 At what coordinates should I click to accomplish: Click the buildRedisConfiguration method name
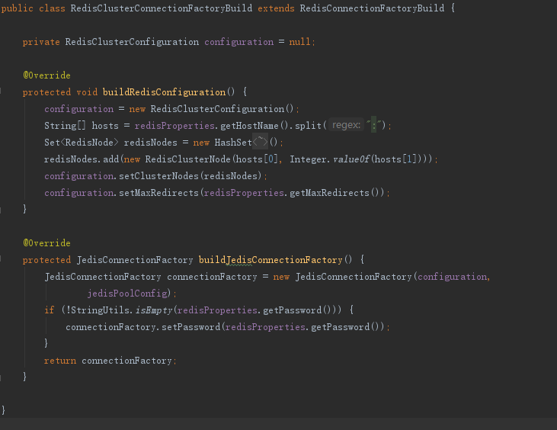point(165,92)
